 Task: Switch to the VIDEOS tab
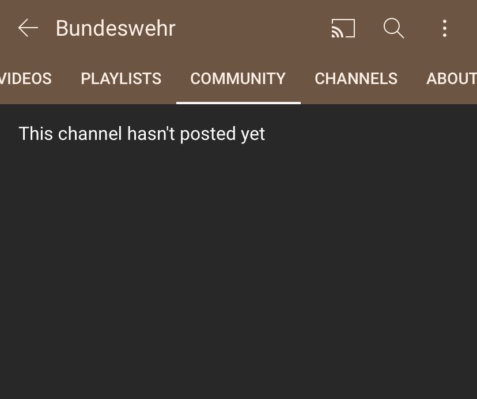click(x=25, y=78)
